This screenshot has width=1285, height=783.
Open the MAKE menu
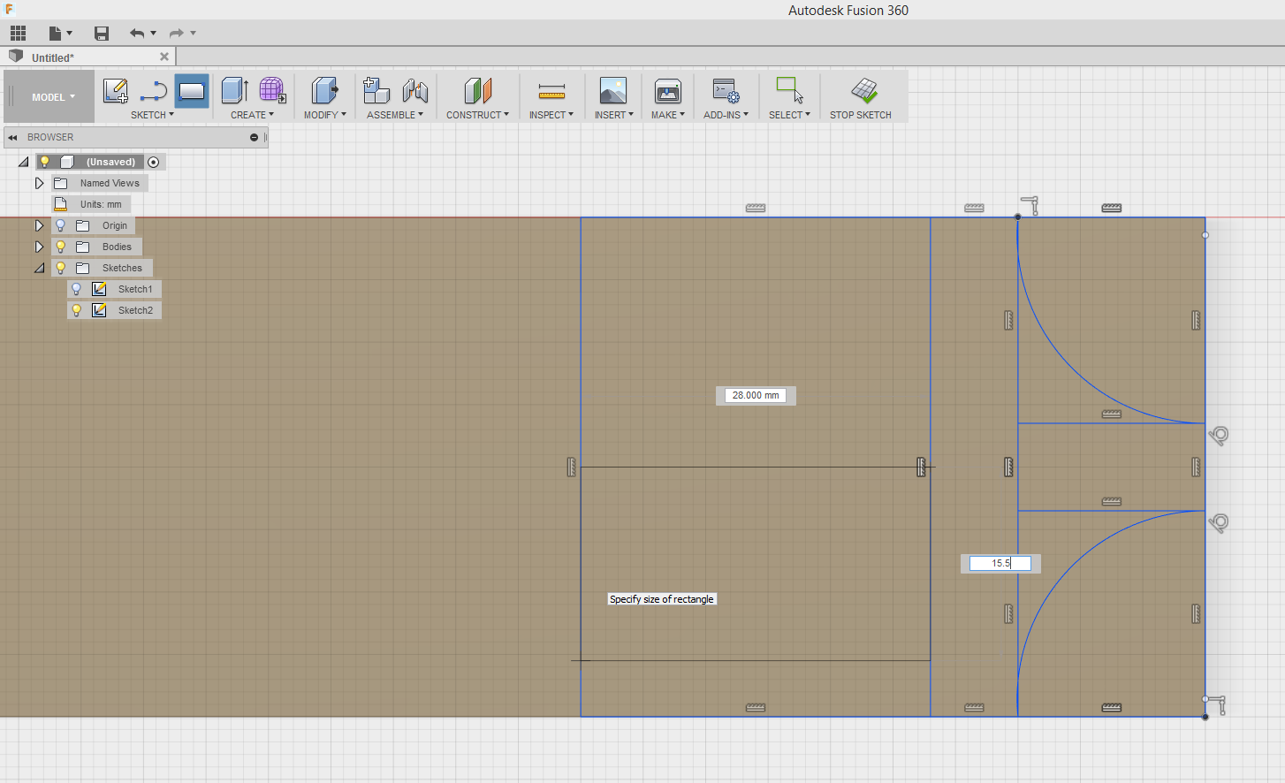668,115
